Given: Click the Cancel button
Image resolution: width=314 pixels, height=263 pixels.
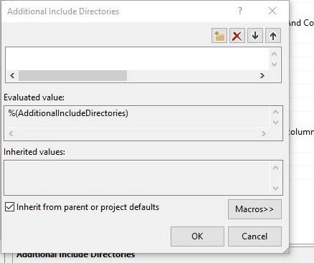Looking at the screenshot, I should (x=254, y=236).
